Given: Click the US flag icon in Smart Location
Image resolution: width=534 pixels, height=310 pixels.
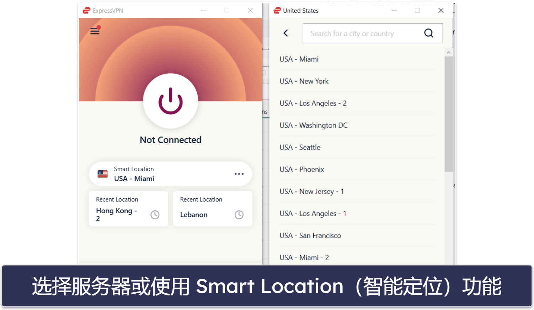Looking at the screenshot, I should 103,174.
